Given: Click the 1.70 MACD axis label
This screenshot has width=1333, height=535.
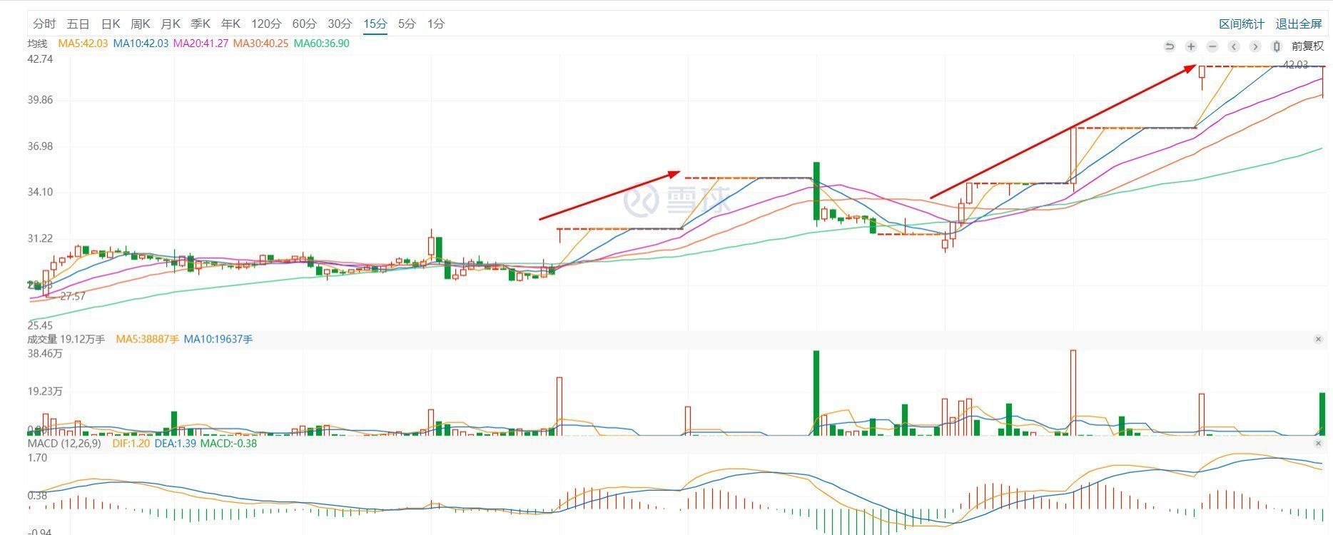Looking at the screenshot, I should (x=38, y=458).
